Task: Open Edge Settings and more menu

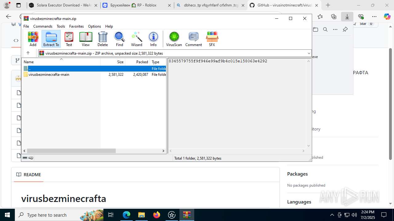Action: pyautogui.click(x=374, y=17)
